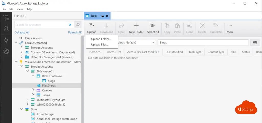The width and height of the screenshot is (262, 123).
Task: Expand the csb10032000c46bb182 account
Action: coord(27,104)
